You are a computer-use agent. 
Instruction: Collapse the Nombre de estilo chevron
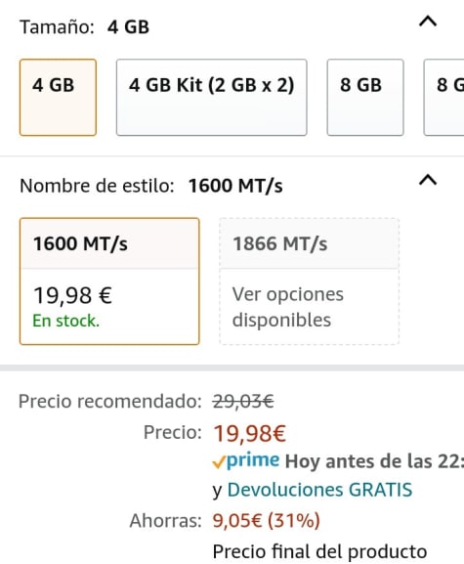coord(428,180)
